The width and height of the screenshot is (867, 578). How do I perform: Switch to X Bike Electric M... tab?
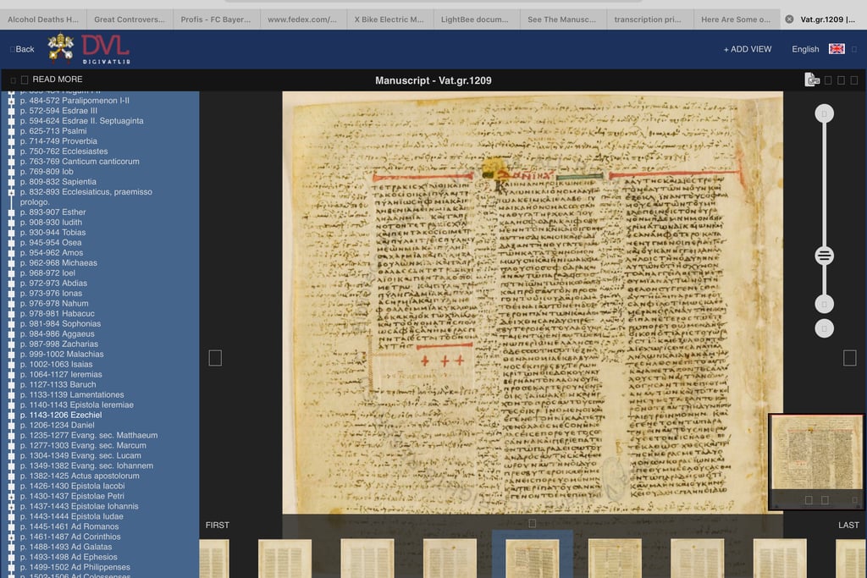(389, 19)
